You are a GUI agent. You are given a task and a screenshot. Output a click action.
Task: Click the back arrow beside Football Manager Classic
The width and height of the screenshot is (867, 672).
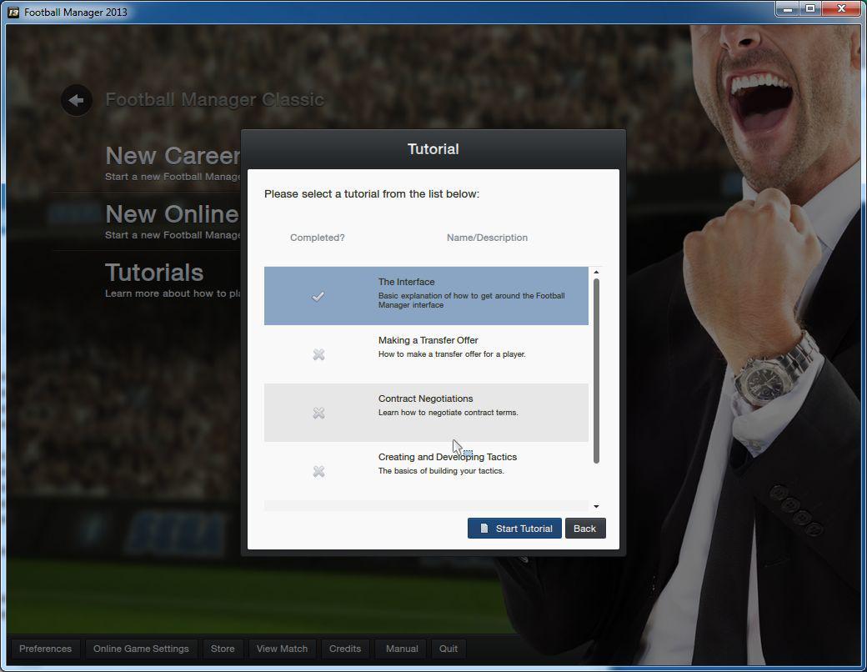tap(77, 100)
